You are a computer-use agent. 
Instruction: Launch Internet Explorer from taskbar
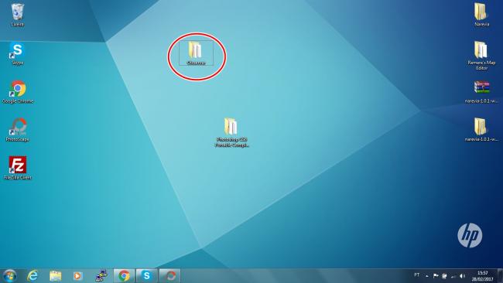click(33, 275)
